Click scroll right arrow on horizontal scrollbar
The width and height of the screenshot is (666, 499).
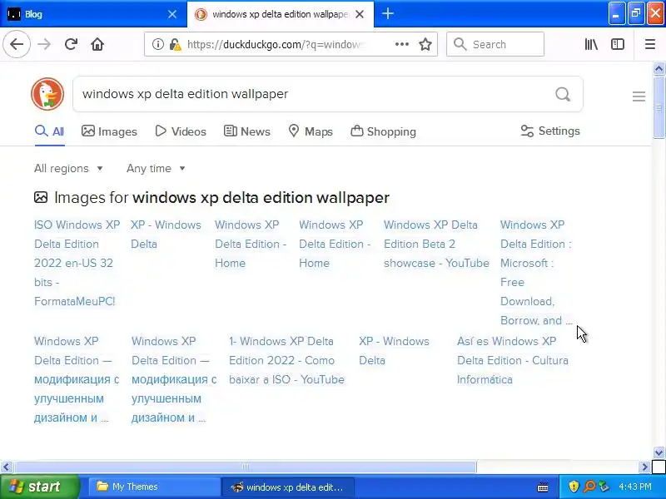644,467
